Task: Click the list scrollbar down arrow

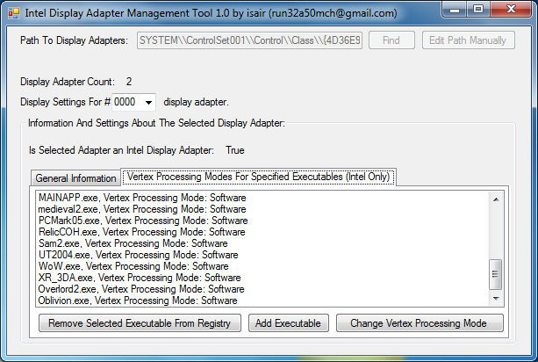Action: [x=496, y=299]
